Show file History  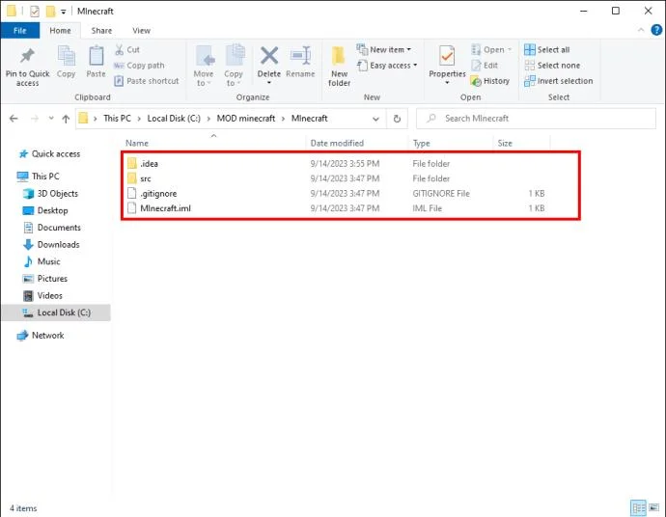[490, 81]
